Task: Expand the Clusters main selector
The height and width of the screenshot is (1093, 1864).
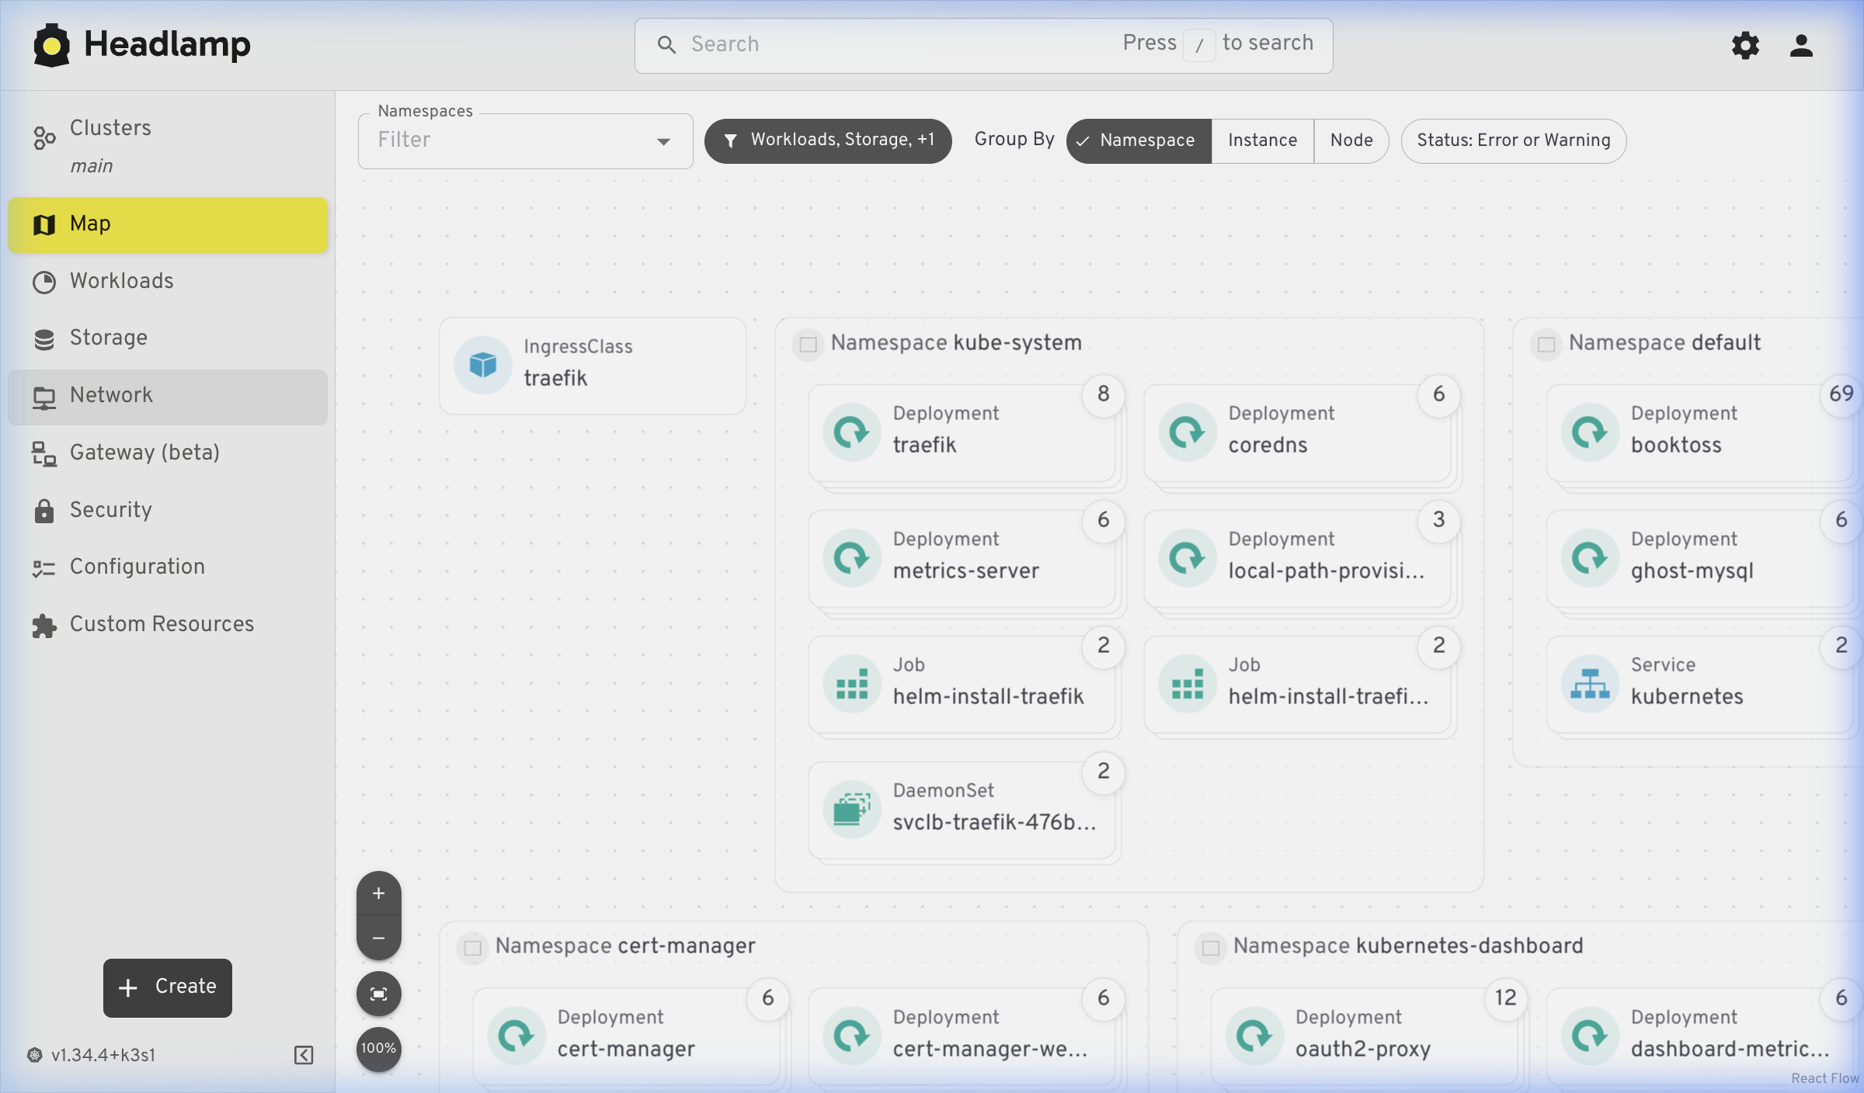Action: tap(110, 145)
